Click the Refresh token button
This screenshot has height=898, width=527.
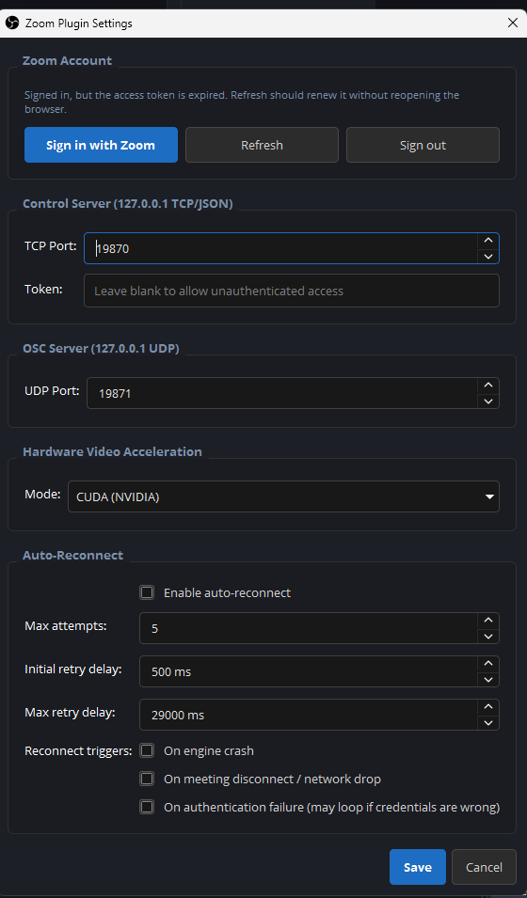tap(262, 145)
